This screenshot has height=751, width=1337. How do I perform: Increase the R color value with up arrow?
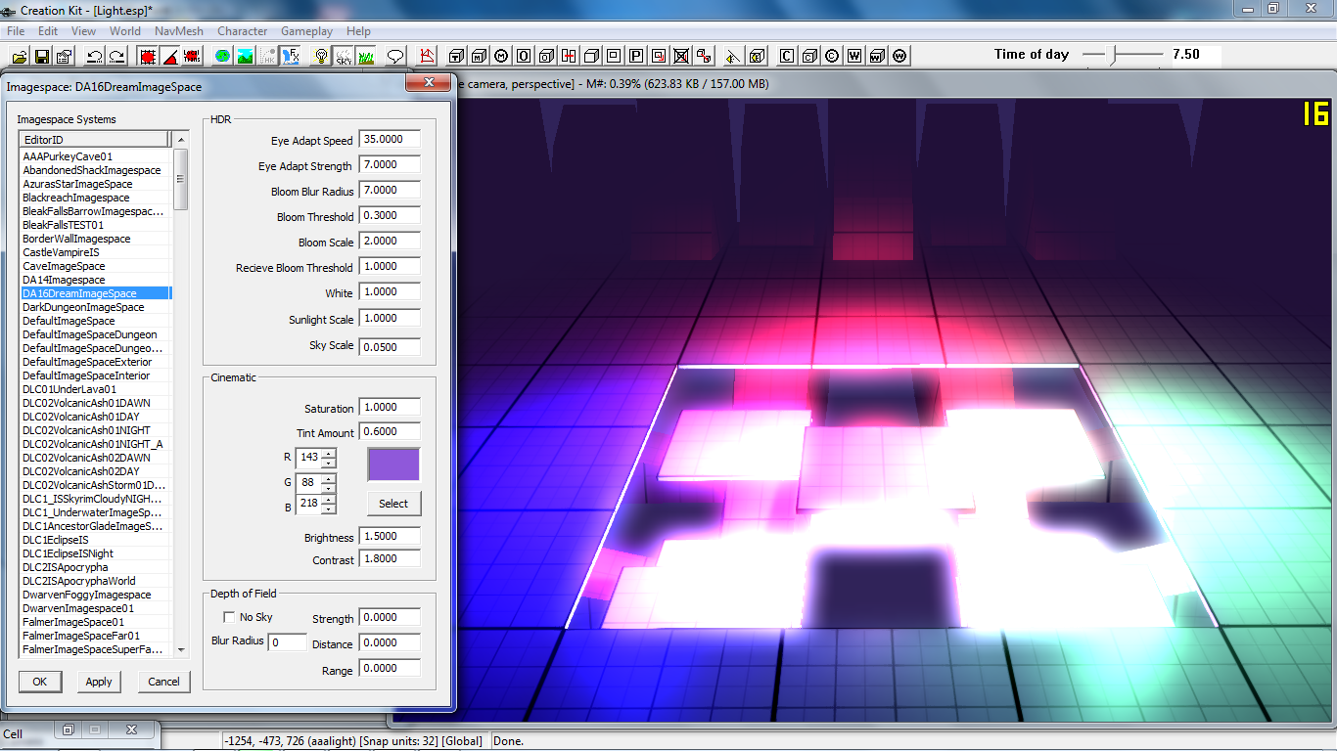(328, 453)
